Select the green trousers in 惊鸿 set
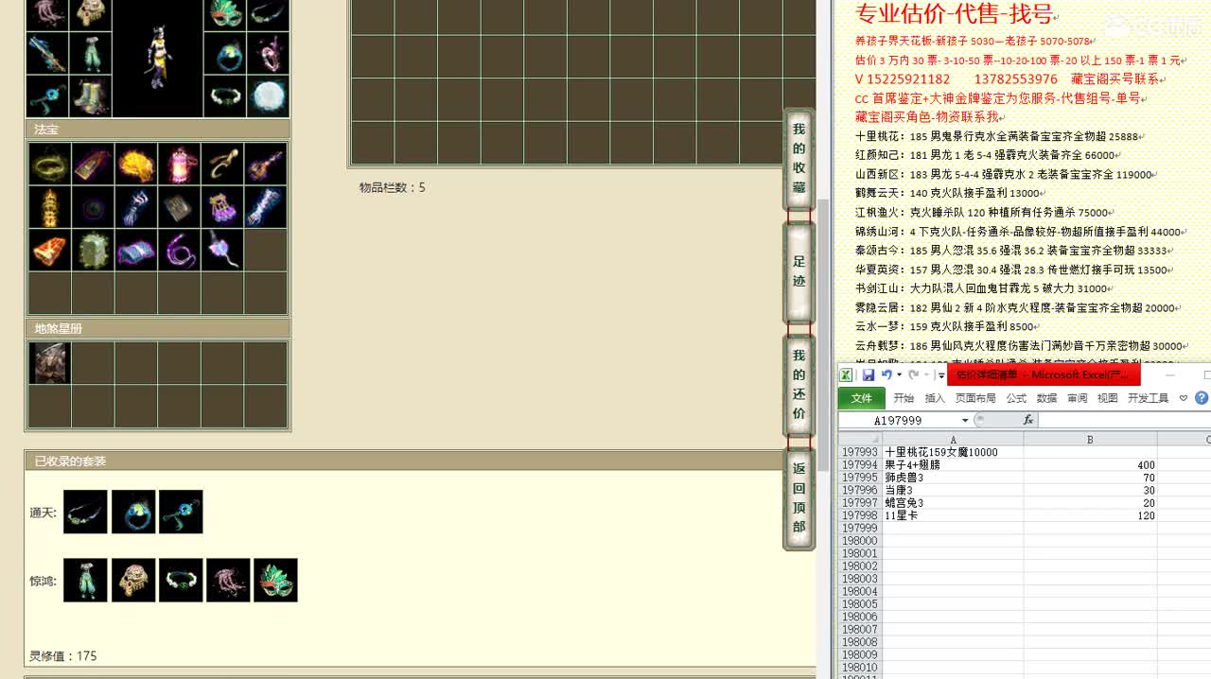Image resolution: width=1211 pixels, height=679 pixels. (x=85, y=580)
